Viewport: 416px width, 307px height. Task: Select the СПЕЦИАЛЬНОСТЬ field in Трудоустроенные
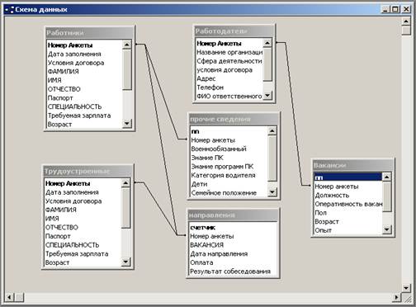(72, 245)
